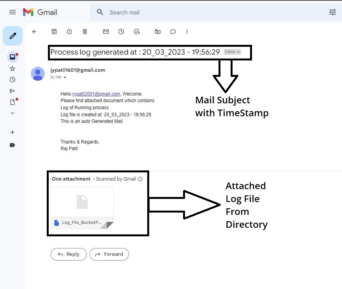Viewport: 342px width, 289px height.
Task: Click the Gmail logo
Action: pyautogui.click(x=40, y=12)
